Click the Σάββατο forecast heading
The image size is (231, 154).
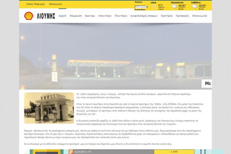196,2
